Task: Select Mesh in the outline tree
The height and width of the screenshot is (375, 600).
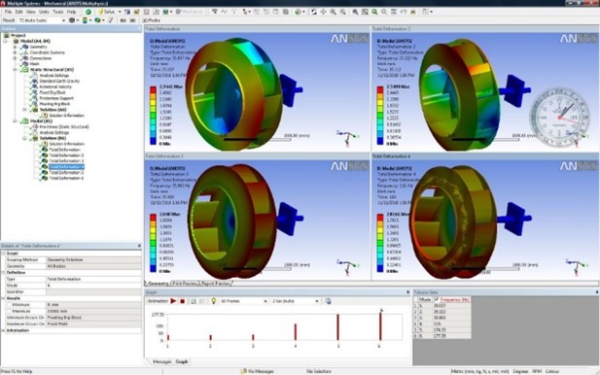Action: [34, 64]
